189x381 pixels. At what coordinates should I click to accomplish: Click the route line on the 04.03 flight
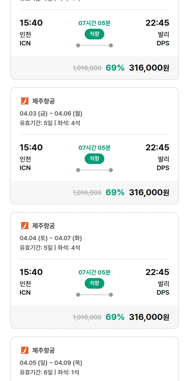click(94, 170)
